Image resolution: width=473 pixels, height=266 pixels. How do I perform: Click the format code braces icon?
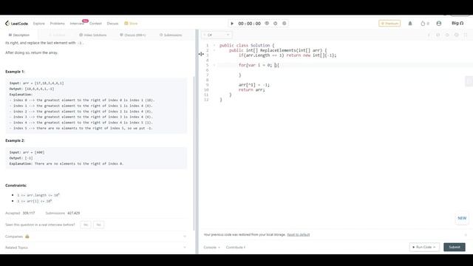point(438,35)
